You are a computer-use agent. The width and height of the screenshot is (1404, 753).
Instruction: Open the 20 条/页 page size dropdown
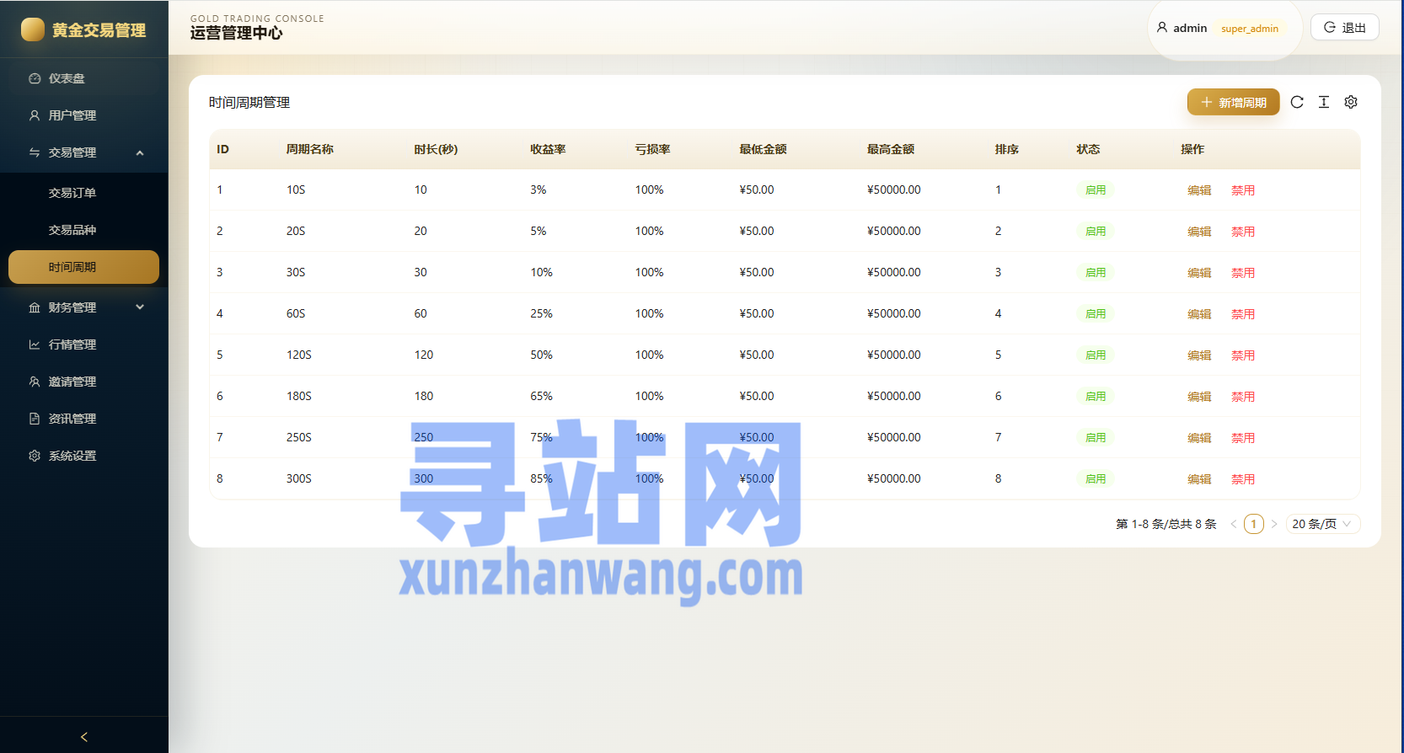pos(1323,524)
